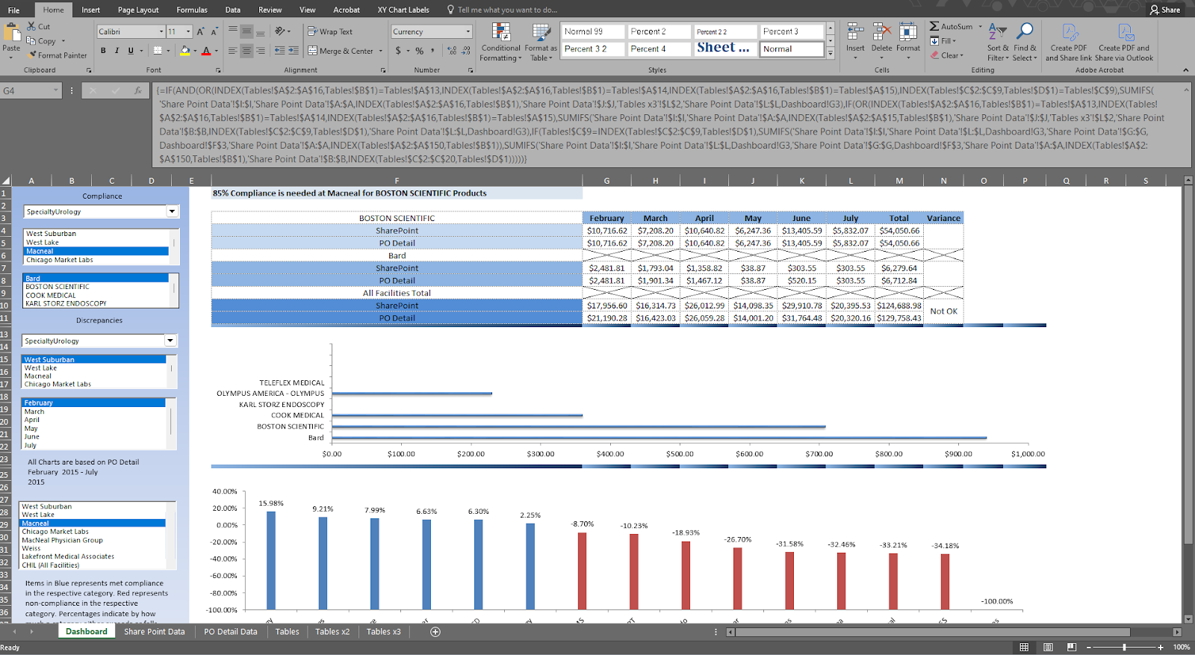1195x655 pixels.
Task: Click the Name Box showing G4
Action: (30, 90)
